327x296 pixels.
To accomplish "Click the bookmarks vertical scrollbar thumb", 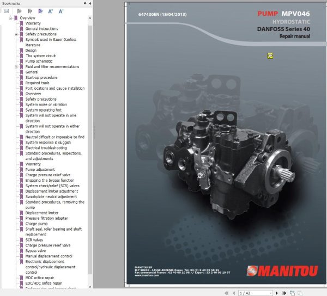I will click(x=90, y=150).
